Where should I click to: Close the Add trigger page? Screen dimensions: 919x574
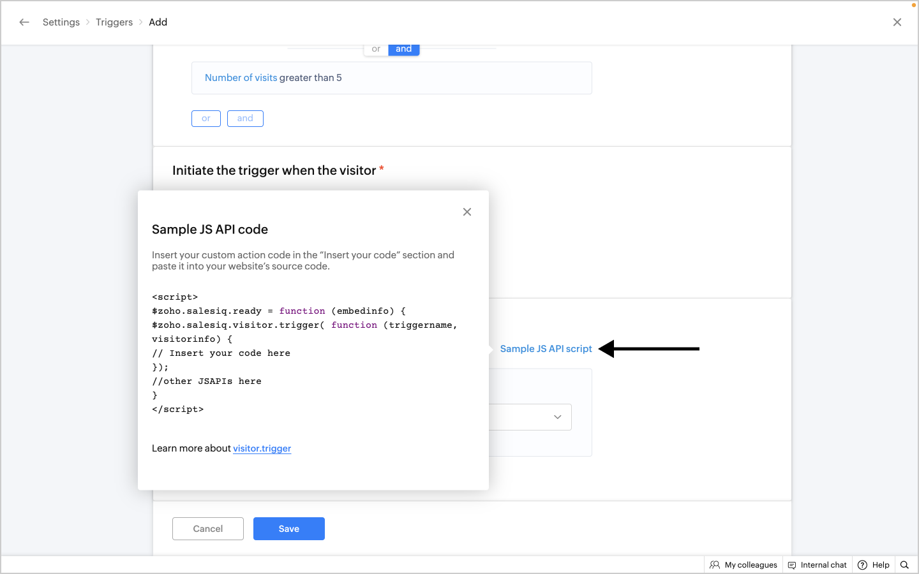[x=897, y=22]
